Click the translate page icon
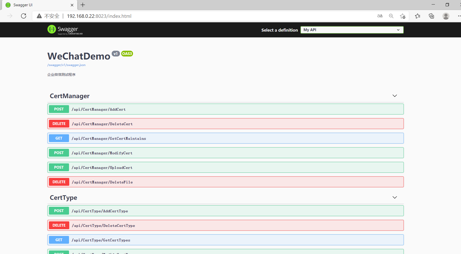The height and width of the screenshot is (254, 461). [x=380, y=16]
